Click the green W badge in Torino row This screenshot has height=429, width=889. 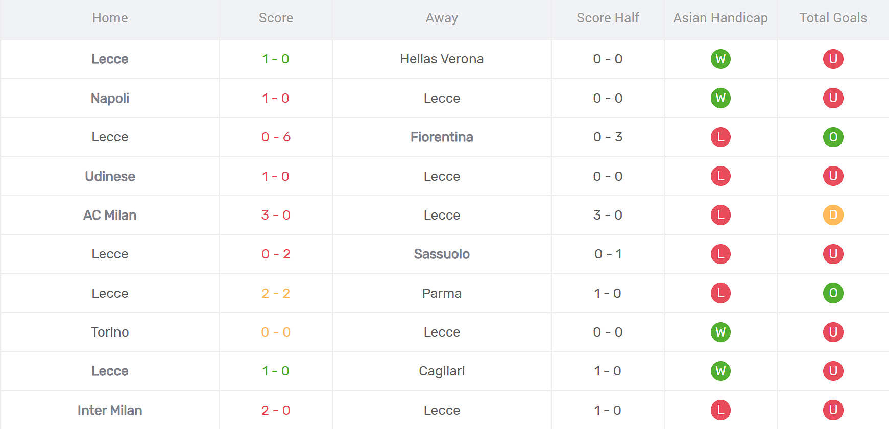point(720,332)
